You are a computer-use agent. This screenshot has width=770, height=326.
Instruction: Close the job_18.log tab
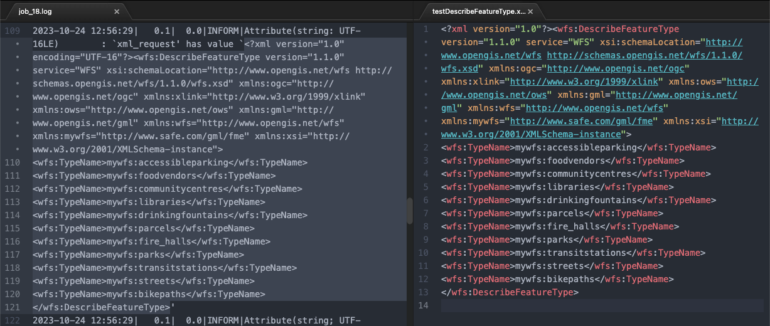pos(117,12)
